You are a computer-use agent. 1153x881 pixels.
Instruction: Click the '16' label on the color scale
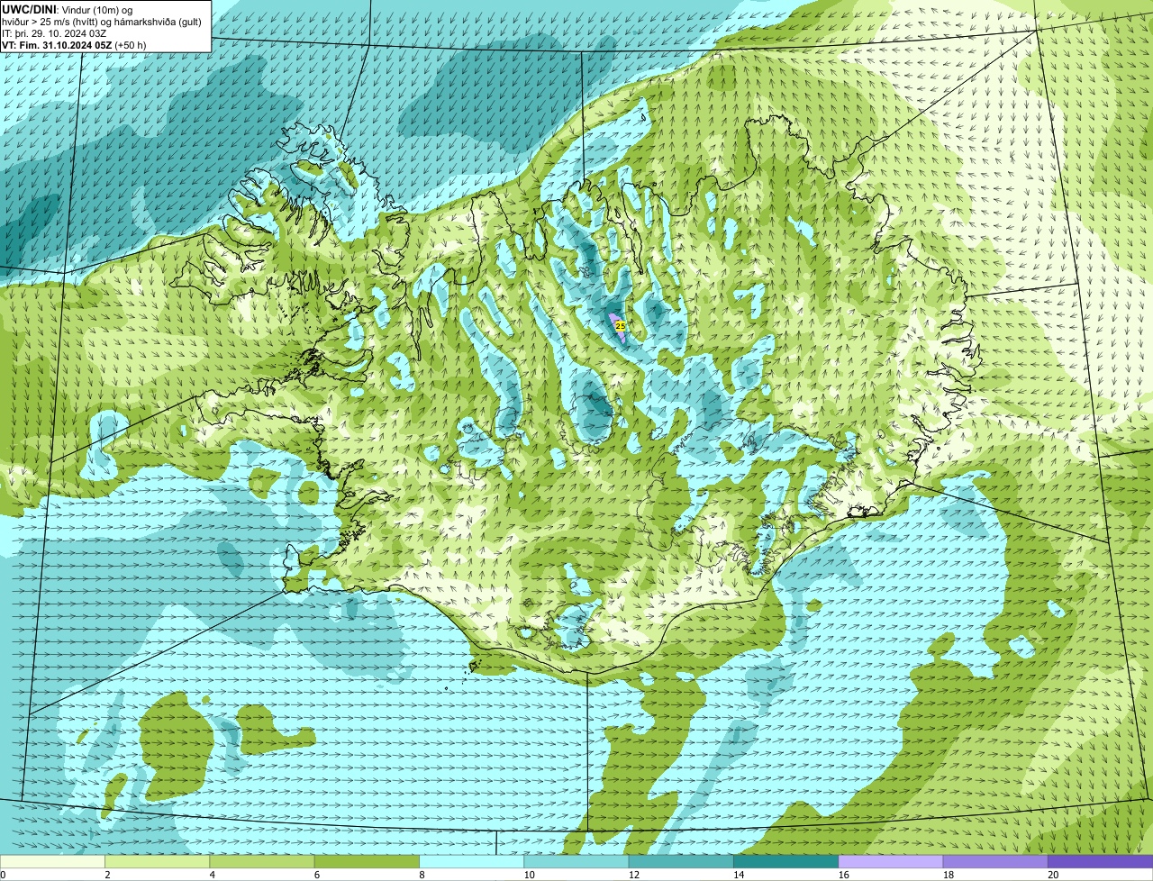[x=844, y=875]
